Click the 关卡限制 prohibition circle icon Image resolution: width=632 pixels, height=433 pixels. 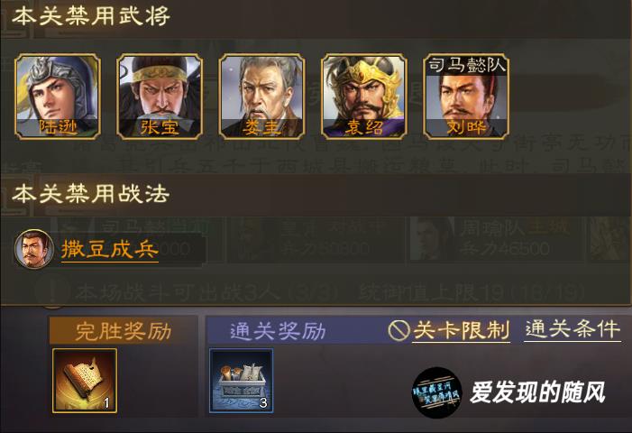399,330
